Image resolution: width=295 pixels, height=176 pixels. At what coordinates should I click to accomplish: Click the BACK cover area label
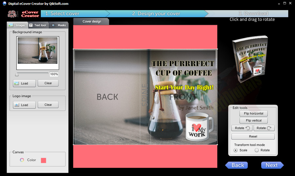click(x=108, y=97)
